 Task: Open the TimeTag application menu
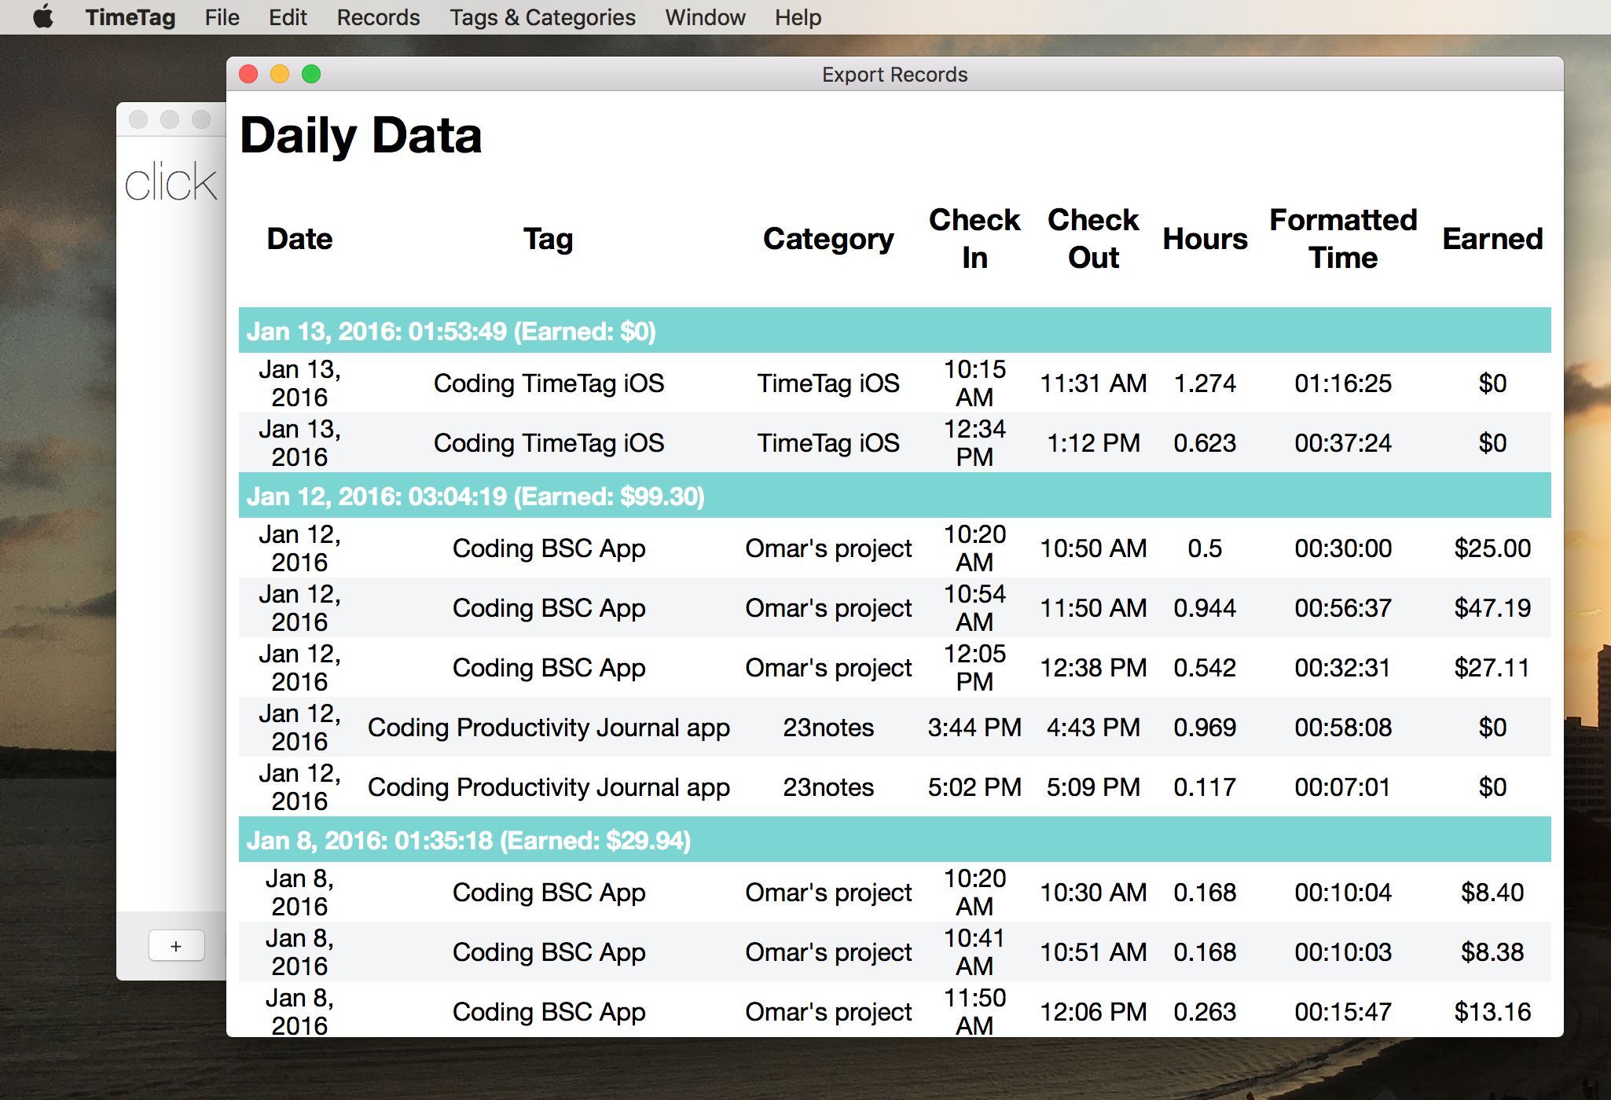click(130, 17)
